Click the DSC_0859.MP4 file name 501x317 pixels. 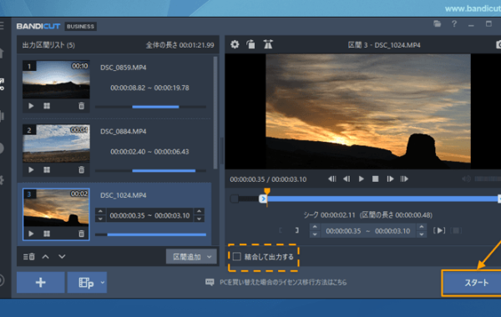[124, 68]
